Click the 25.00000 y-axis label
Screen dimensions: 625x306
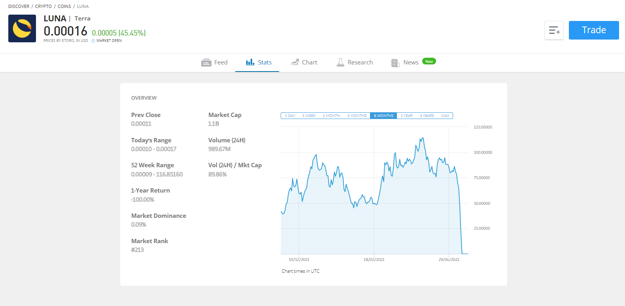[x=482, y=229]
